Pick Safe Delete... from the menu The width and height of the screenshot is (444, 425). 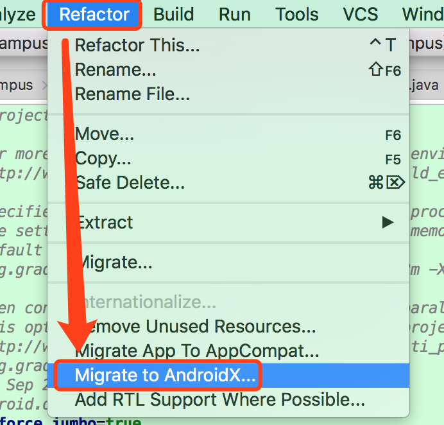coord(130,183)
